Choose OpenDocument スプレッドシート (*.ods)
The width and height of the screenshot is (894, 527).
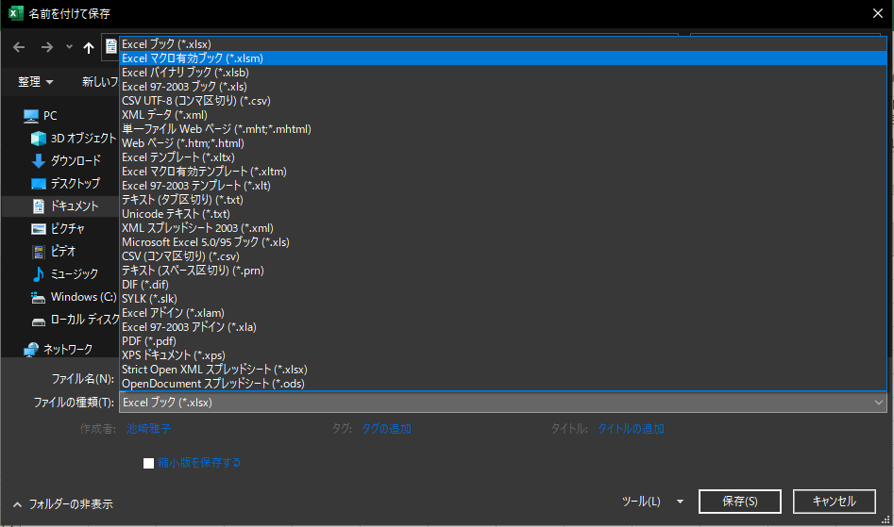[503, 384]
